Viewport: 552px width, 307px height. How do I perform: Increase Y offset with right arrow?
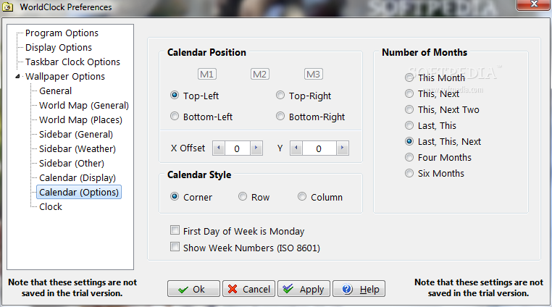point(343,148)
